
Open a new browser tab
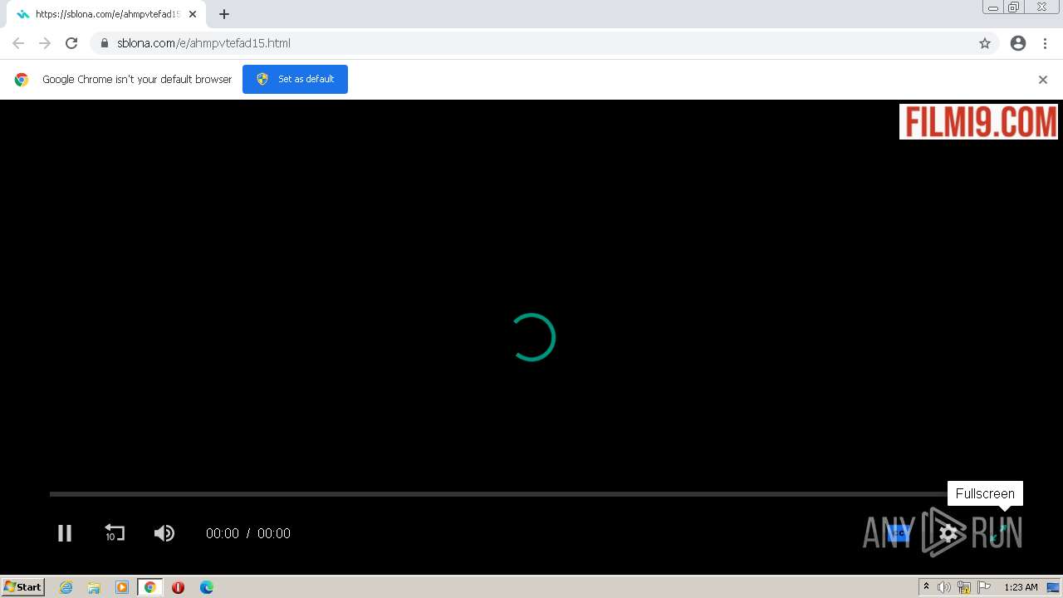(224, 14)
